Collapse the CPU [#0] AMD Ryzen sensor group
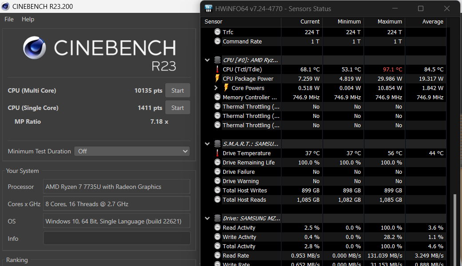Viewport: 462px width, 266px height. (x=207, y=60)
